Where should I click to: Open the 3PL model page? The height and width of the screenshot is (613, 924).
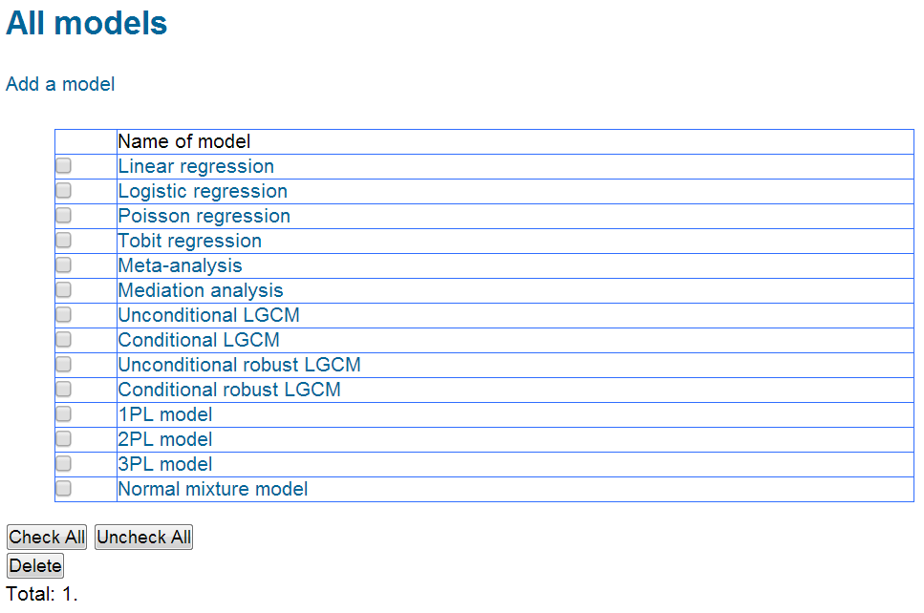(165, 464)
